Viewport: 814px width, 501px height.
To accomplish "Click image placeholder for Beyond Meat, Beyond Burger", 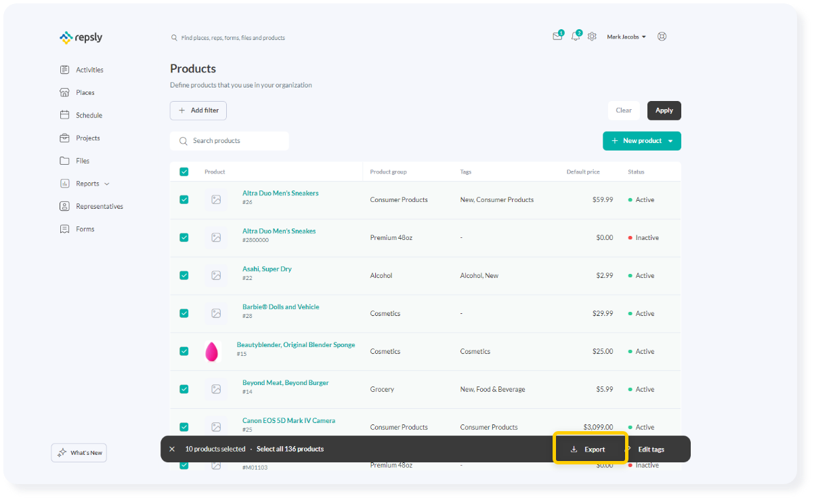I will (x=216, y=390).
